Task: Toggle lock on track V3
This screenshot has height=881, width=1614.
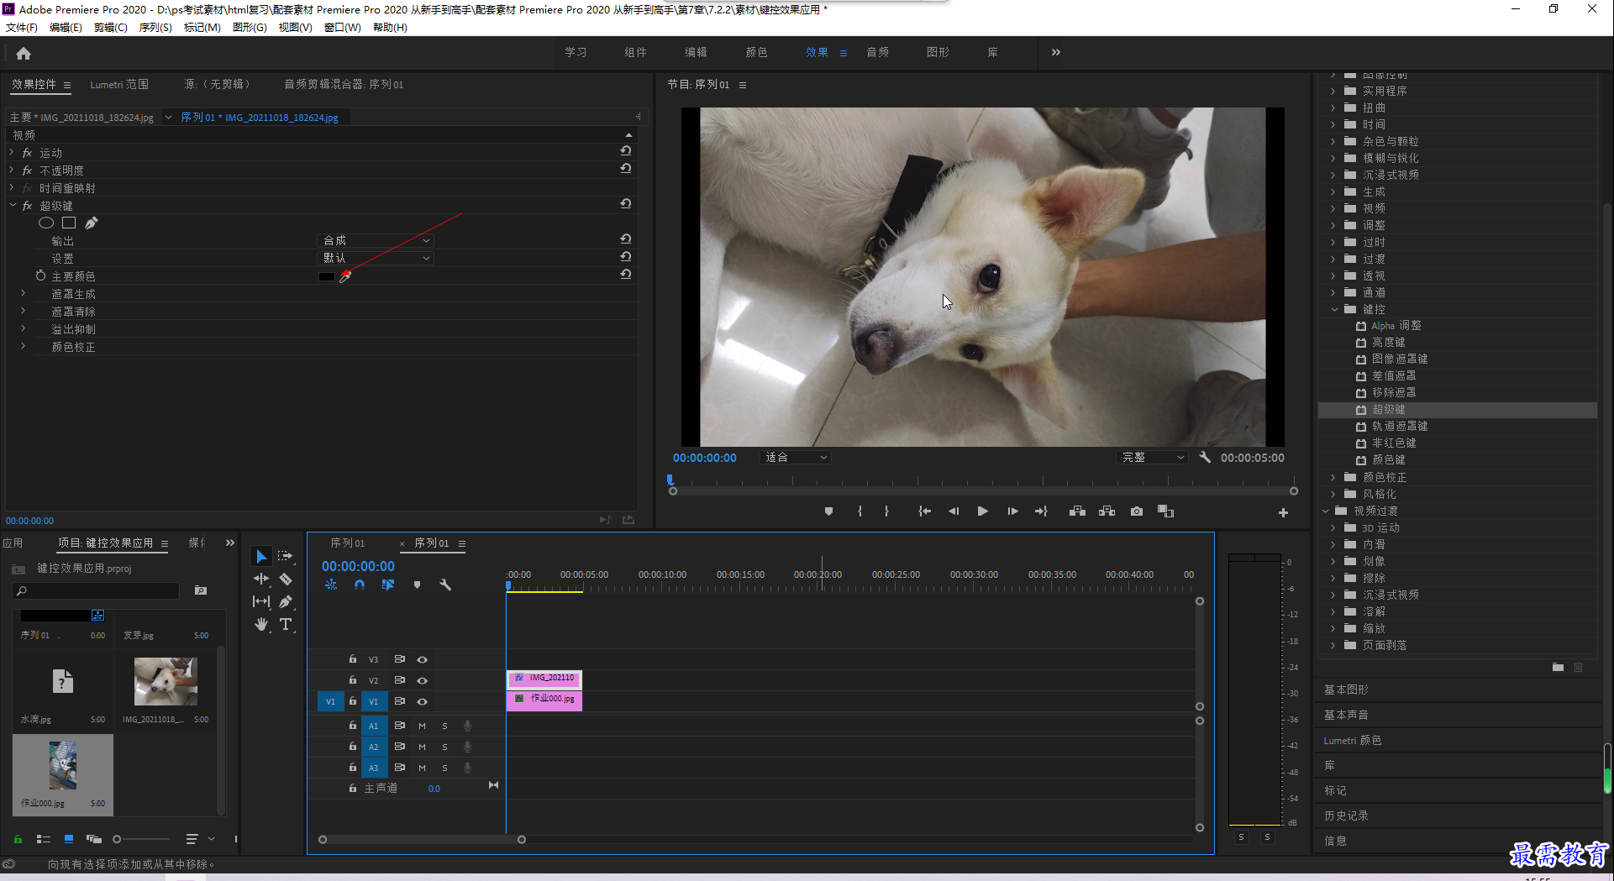Action: [x=353, y=659]
